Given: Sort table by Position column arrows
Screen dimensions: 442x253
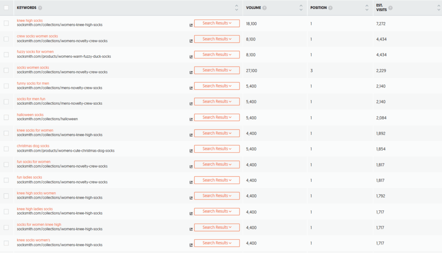Looking at the screenshot, I should (x=367, y=8).
